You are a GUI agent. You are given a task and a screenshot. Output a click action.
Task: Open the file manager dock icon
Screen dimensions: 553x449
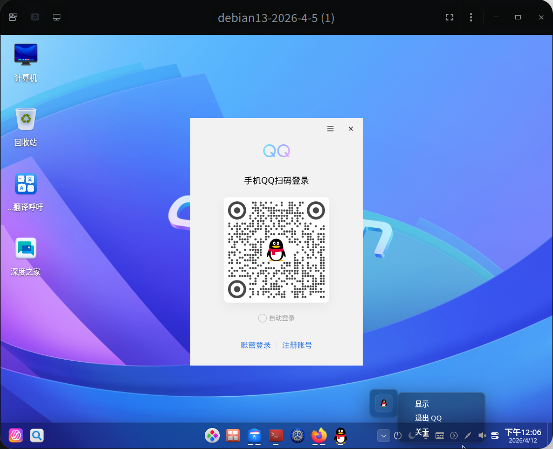coord(254,436)
